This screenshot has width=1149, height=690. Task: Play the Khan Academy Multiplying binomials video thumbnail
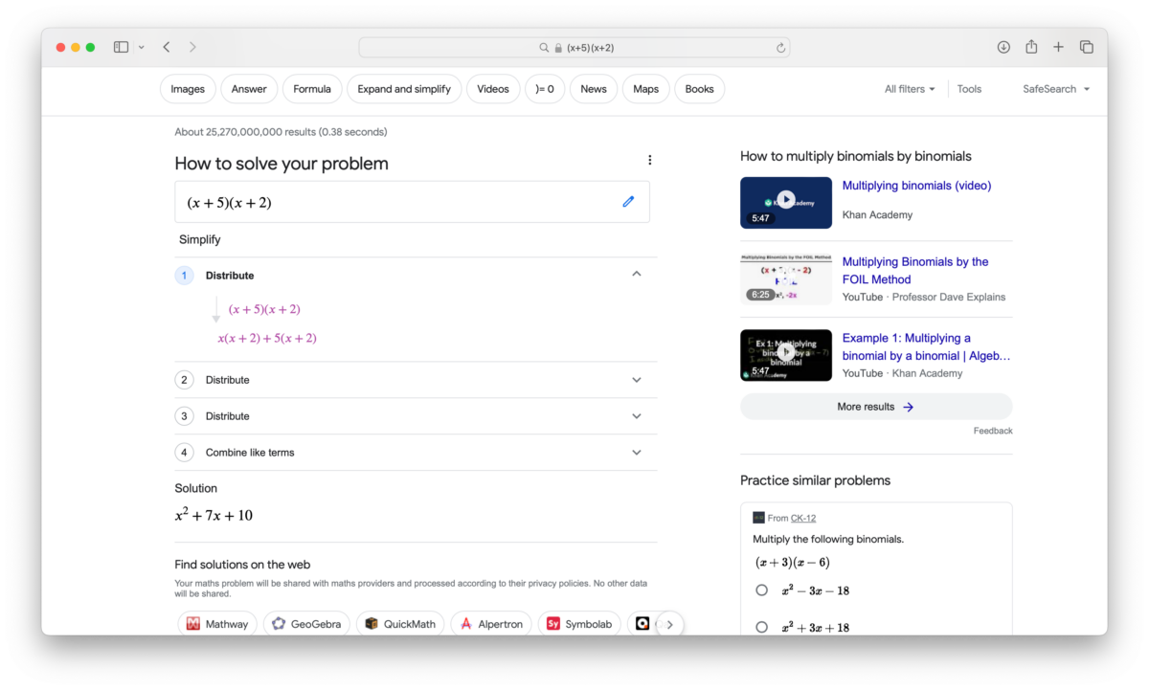coord(786,201)
